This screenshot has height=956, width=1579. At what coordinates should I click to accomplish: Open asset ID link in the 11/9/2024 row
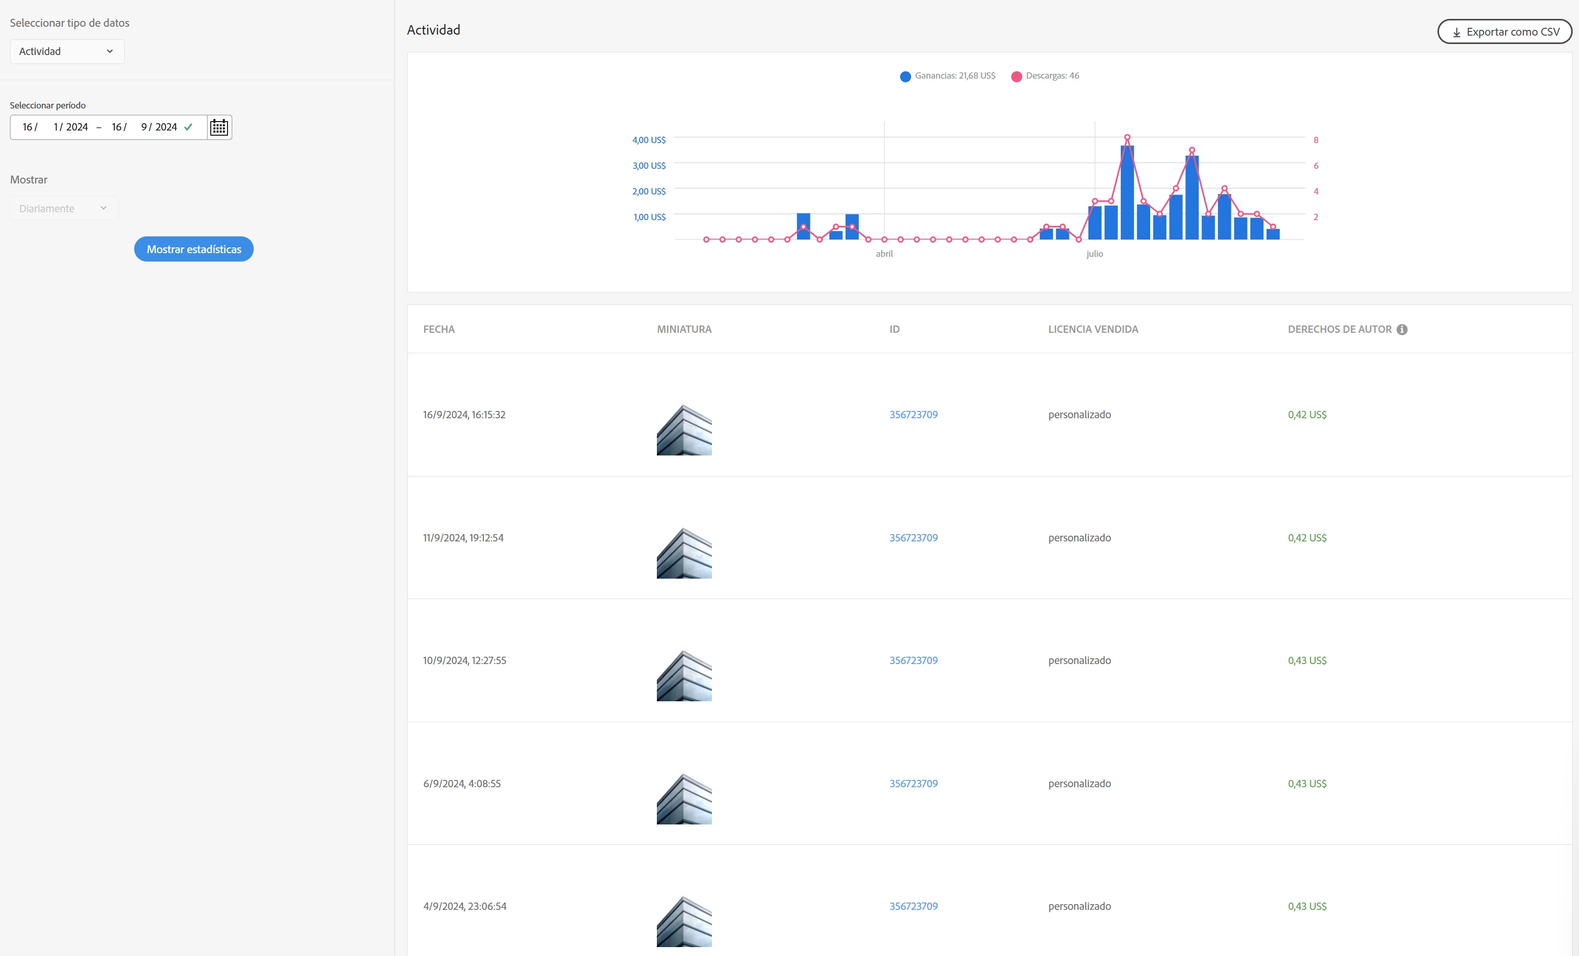point(913,538)
